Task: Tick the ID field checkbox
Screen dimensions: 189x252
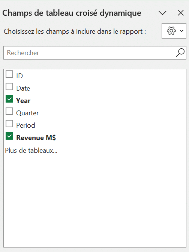Action: pos(9,74)
